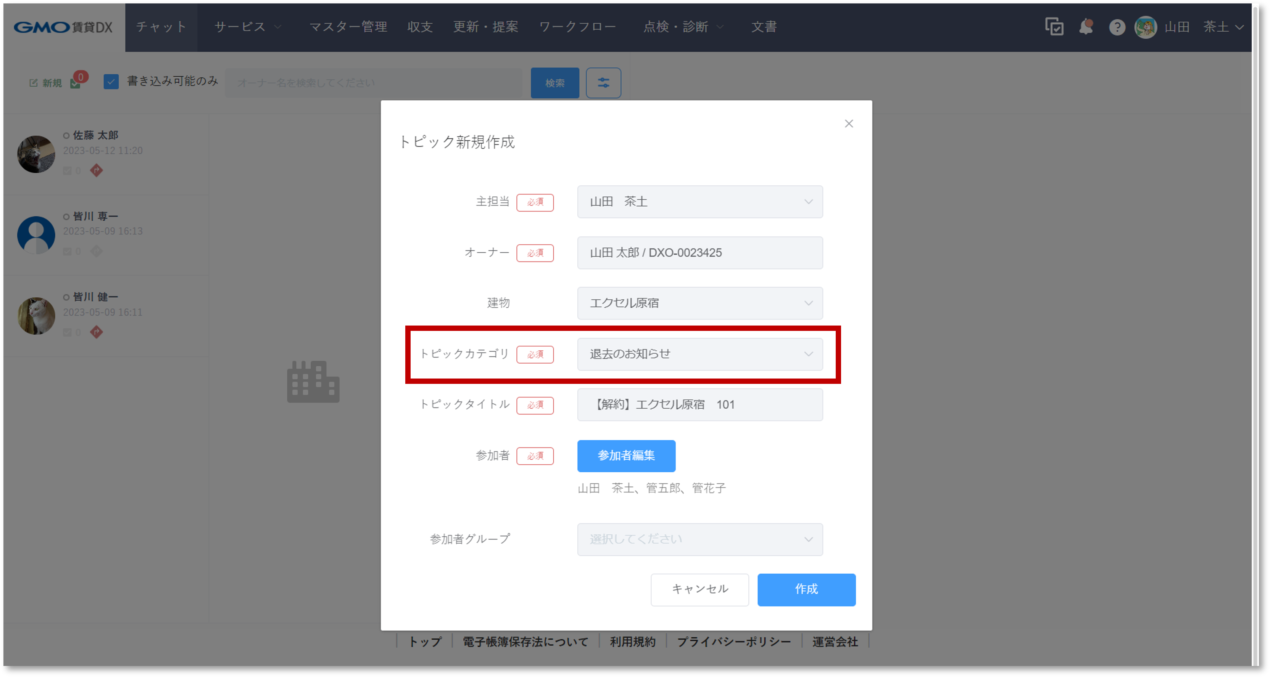
Task: Open the 主担当 dropdown
Action: [699, 202]
